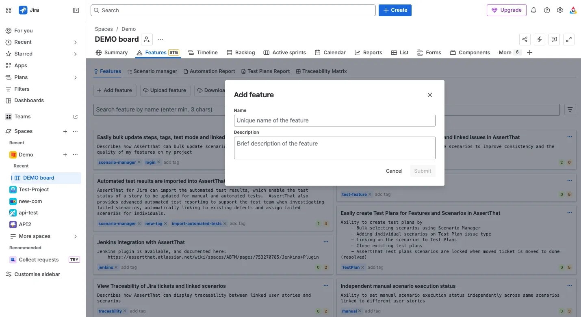Open the app switcher grid icon
The image size is (581, 317).
pyautogui.click(x=9, y=10)
